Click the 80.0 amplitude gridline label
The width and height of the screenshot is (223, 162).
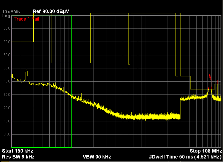pyautogui.click(x=6, y=28)
